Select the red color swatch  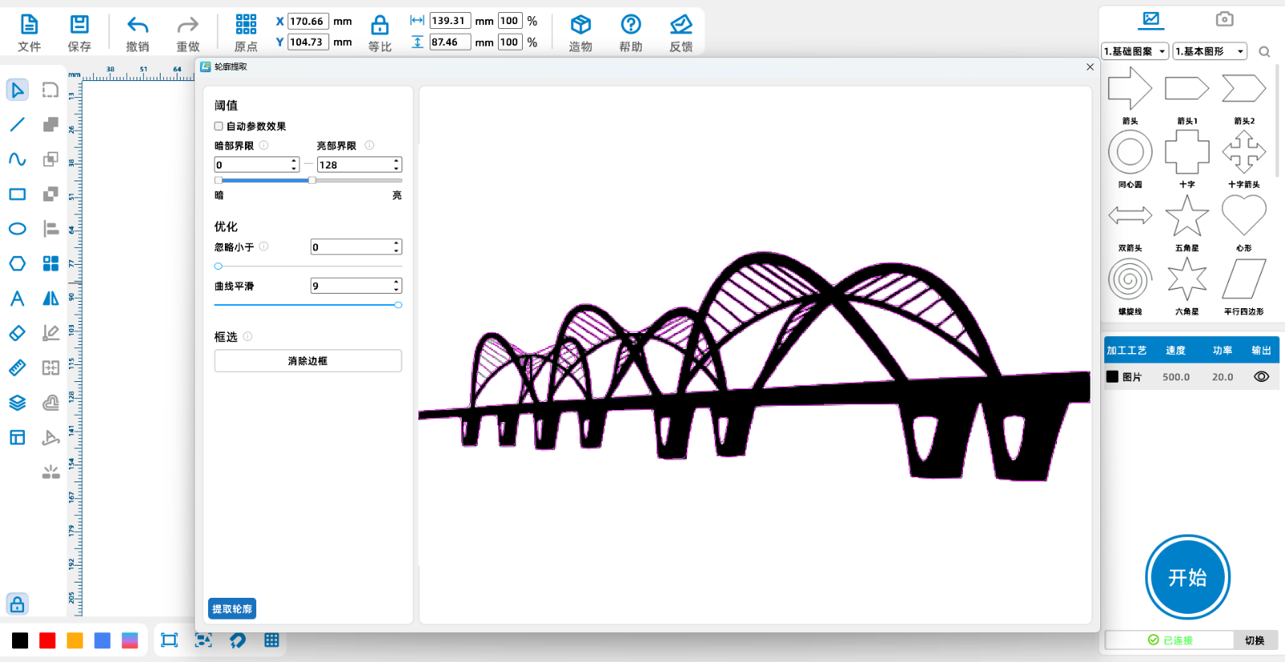[x=47, y=640]
